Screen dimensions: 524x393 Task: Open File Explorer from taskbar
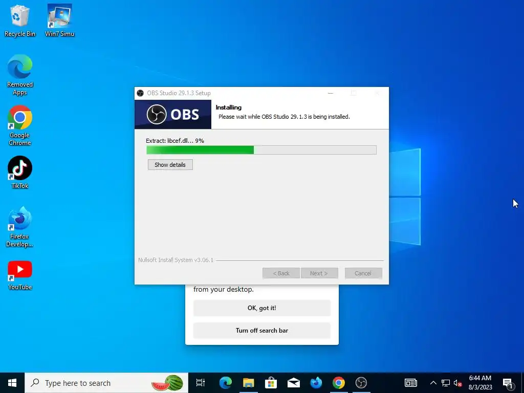248,383
